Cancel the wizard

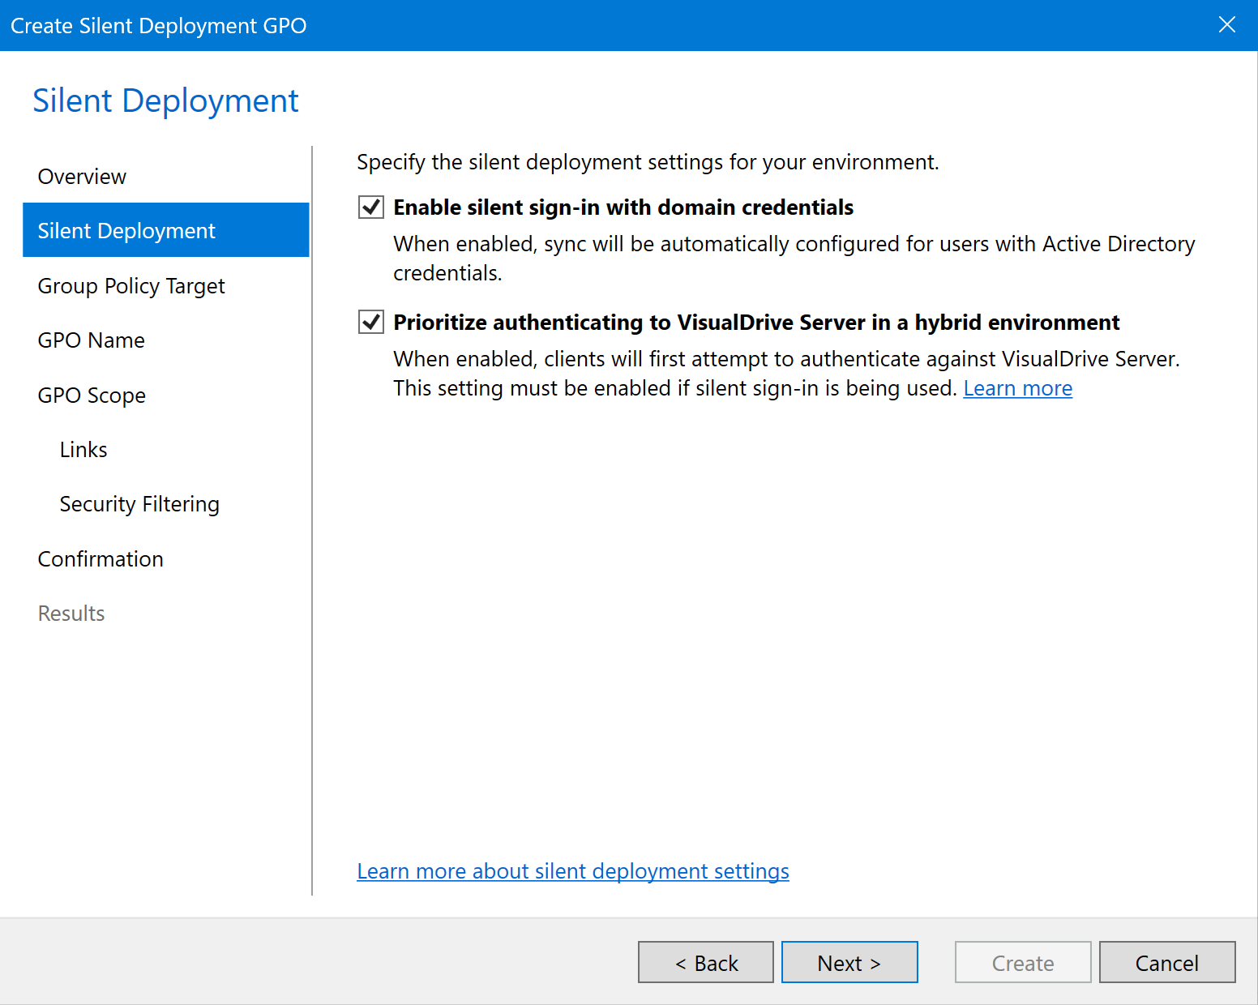point(1166,963)
